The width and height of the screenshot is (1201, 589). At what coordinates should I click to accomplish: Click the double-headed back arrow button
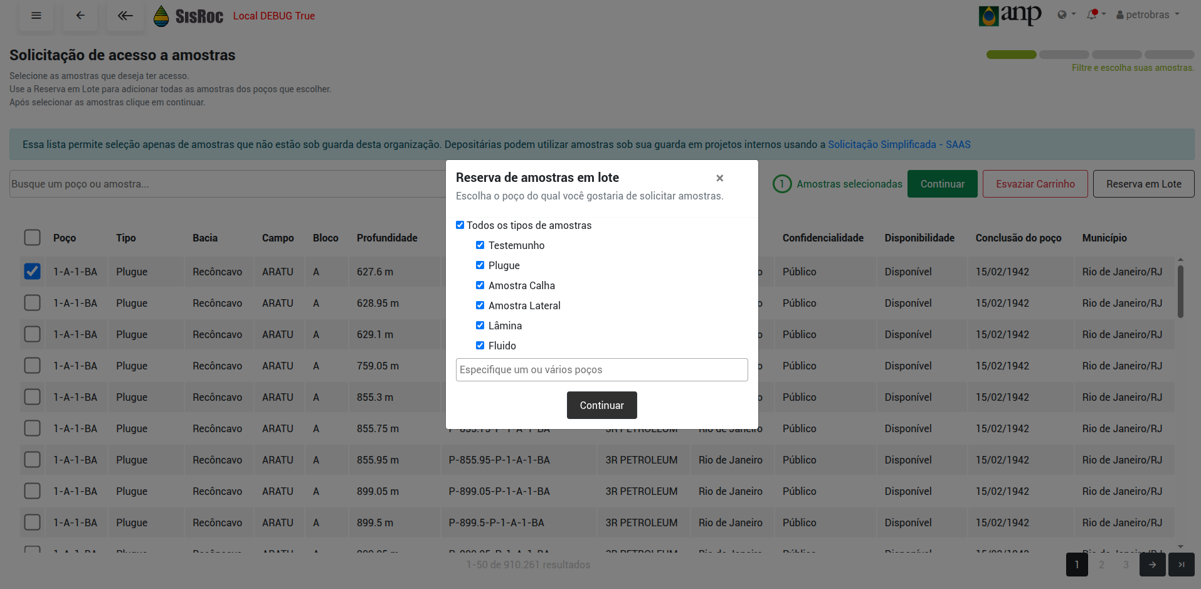pyautogui.click(x=125, y=16)
